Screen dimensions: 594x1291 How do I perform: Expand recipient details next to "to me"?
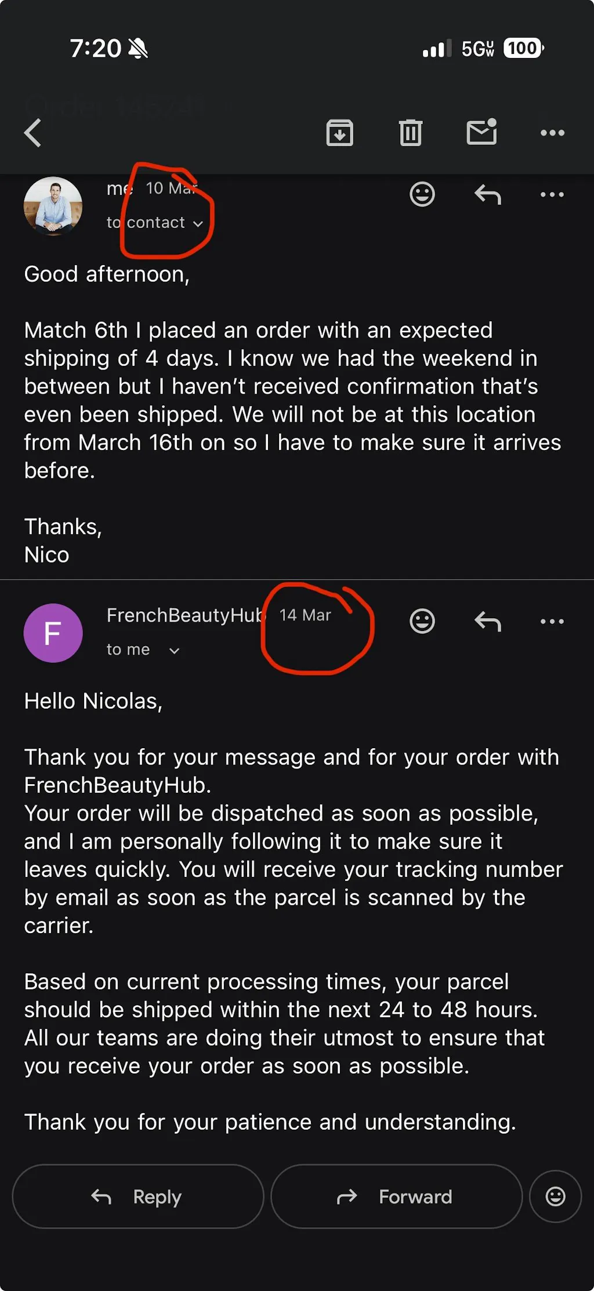tap(174, 651)
